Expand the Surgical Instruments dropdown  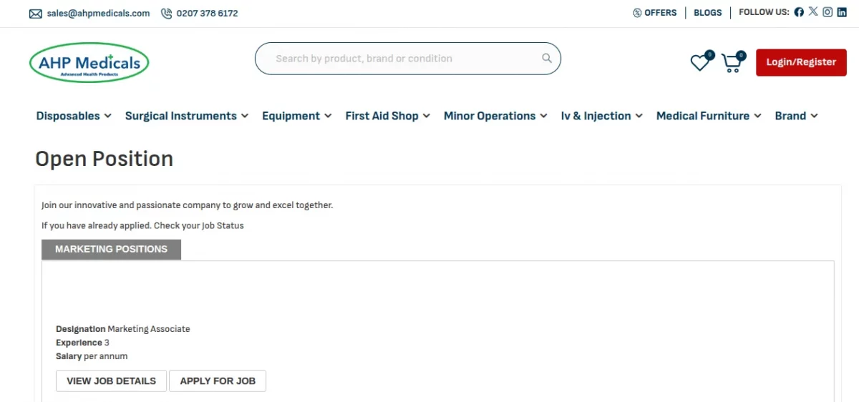[x=186, y=116]
